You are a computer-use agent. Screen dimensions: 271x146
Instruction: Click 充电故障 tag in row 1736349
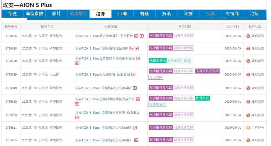pyautogui.click(x=156, y=77)
